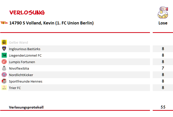
Task: Click the Gelbe Wand team crest
Action: (4, 42)
